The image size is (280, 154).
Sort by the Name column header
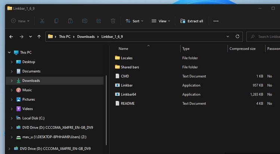click(123, 49)
